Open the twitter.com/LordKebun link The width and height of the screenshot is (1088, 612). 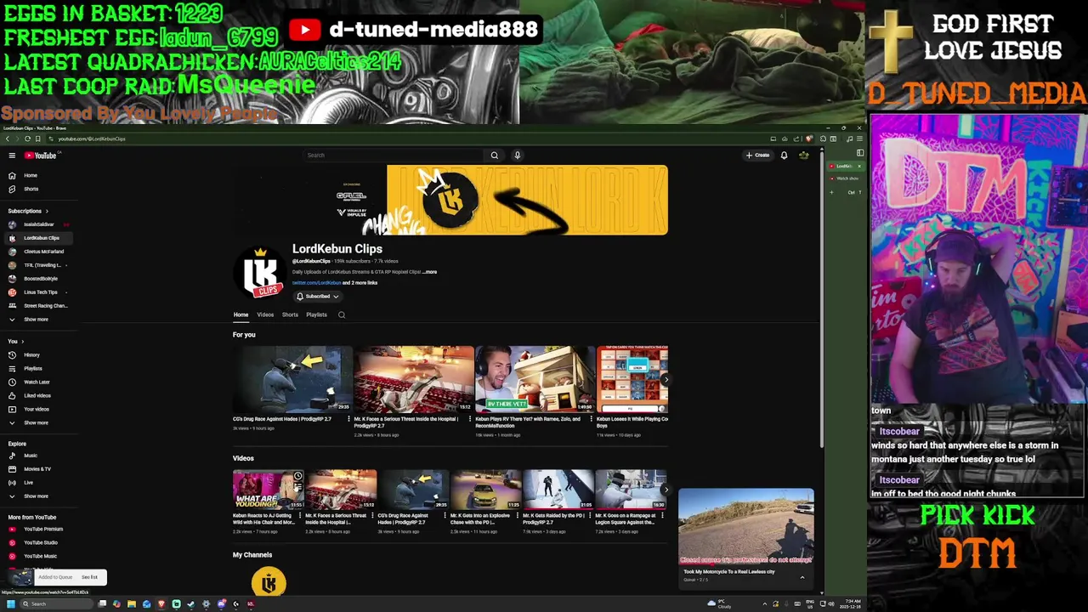316,283
